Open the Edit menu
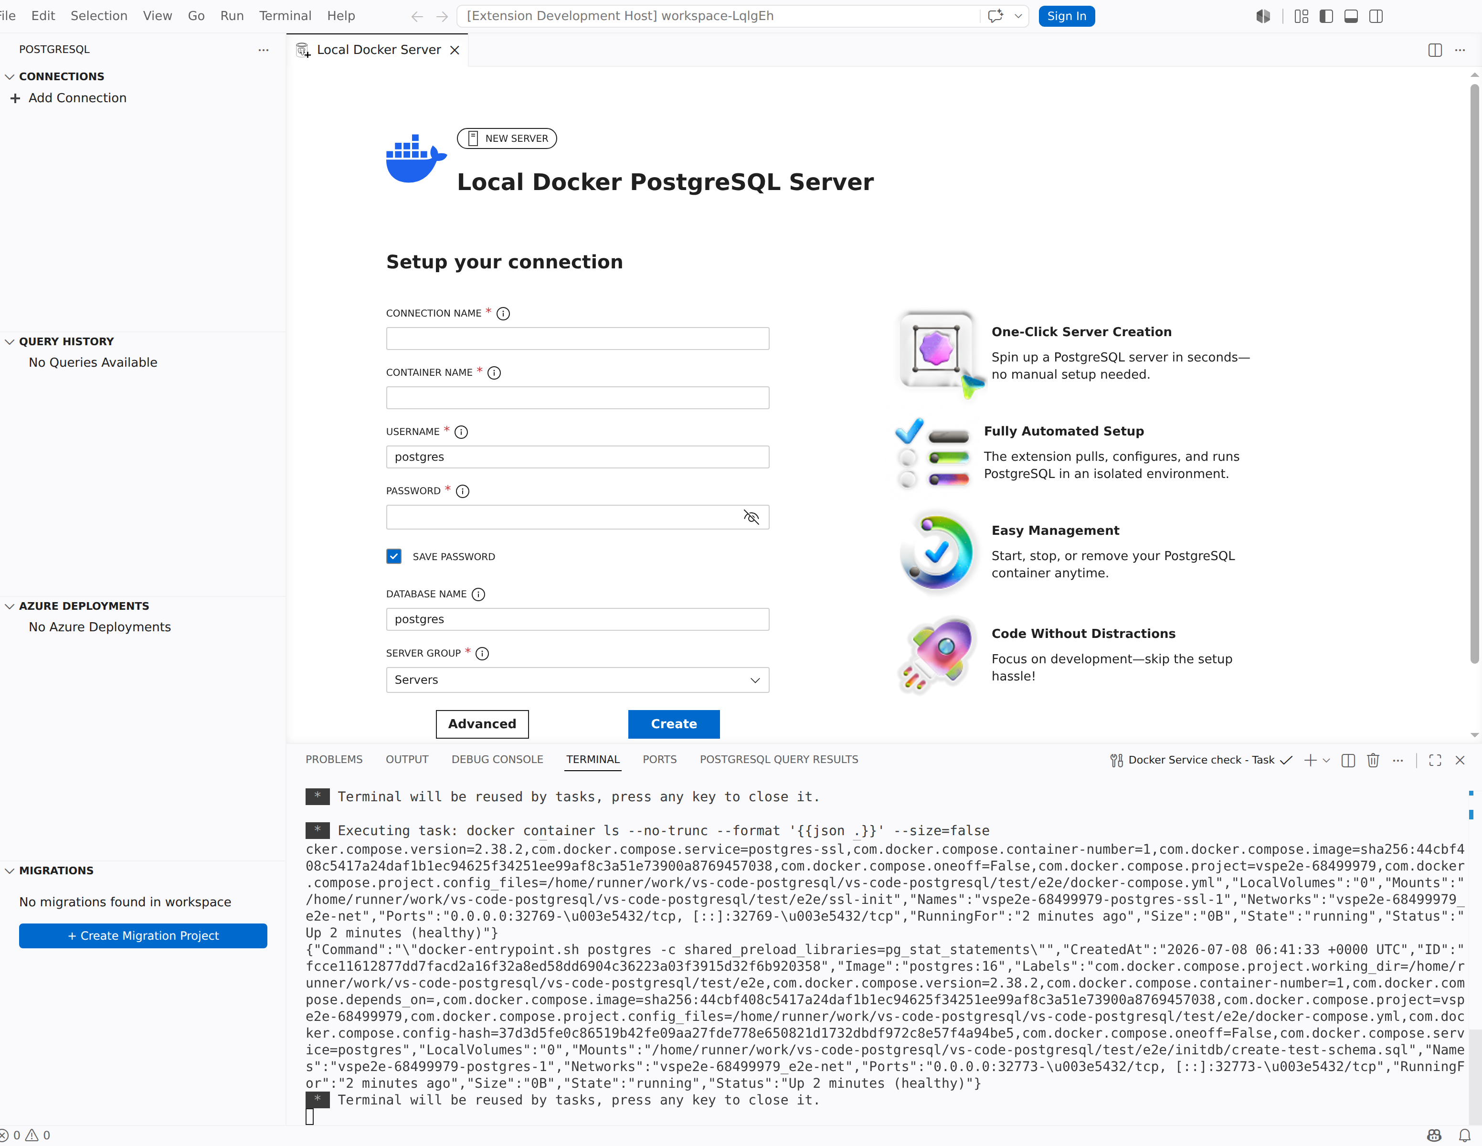The height and width of the screenshot is (1146, 1482). coord(43,16)
